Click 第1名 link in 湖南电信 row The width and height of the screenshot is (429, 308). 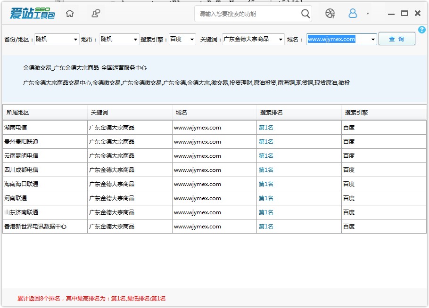click(x=266, y=128)
